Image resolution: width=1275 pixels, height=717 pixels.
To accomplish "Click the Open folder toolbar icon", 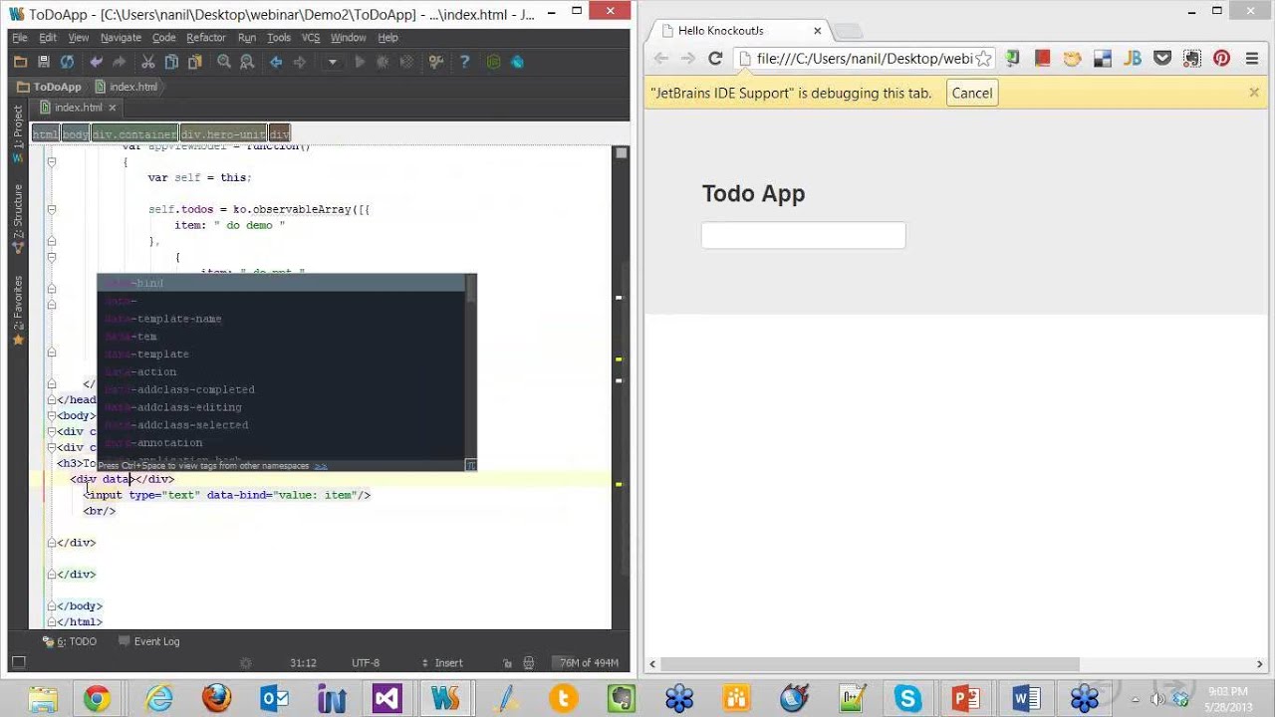I will [20, 62].
